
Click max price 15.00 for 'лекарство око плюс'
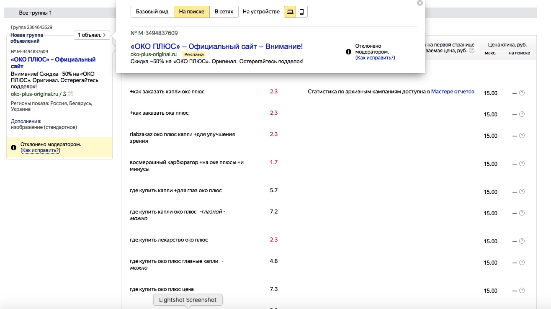pos(490,241)
